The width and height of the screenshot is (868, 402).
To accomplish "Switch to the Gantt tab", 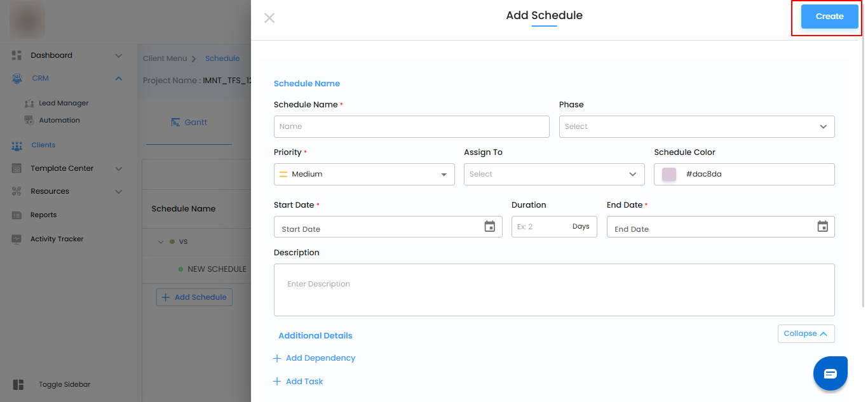I will tap(189, 123).
